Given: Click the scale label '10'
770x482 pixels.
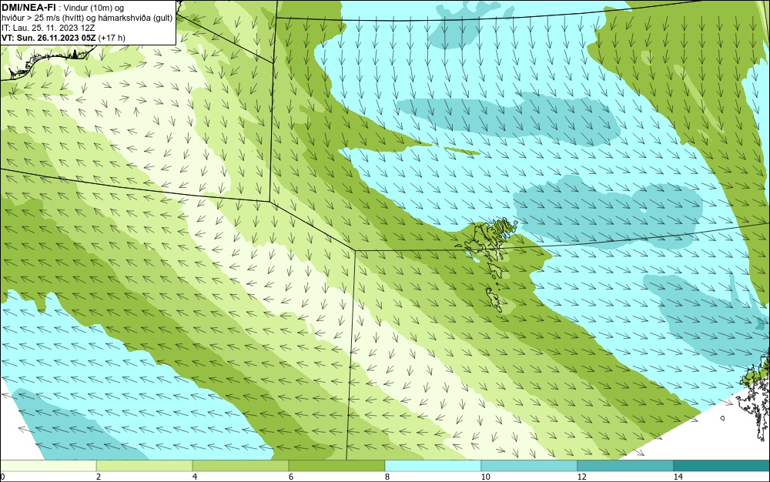Looking at the screenshot, I should [x=485, y=477].
